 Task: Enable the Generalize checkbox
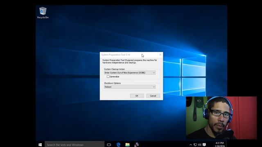(108, 76)
